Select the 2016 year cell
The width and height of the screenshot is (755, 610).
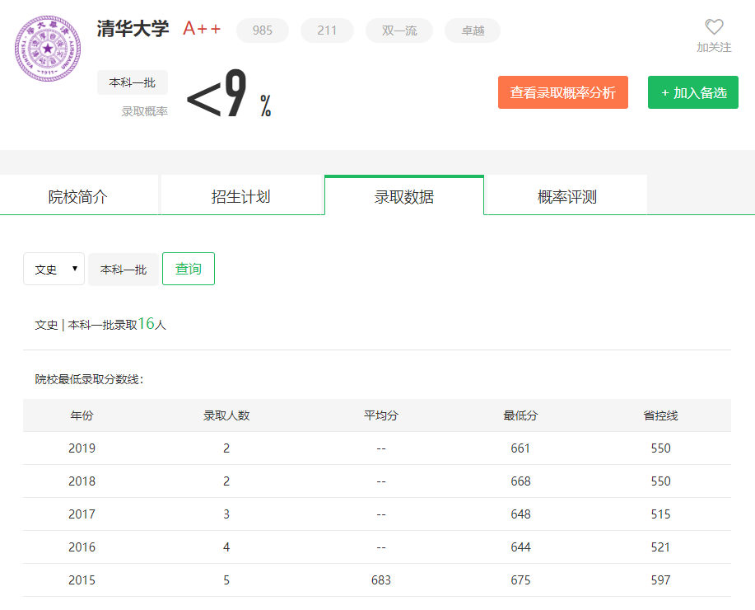point(82,547)
